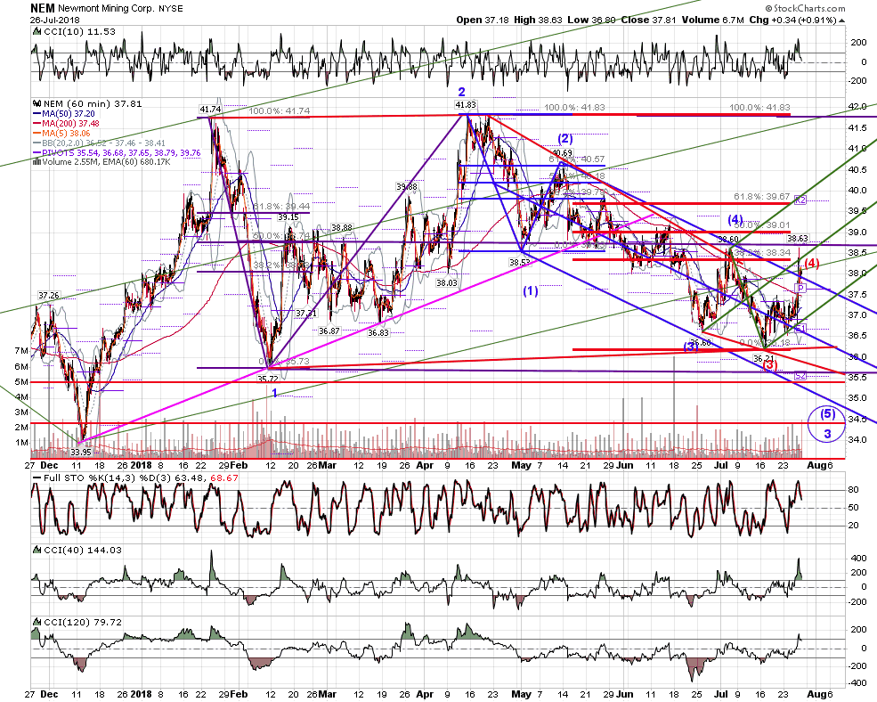
Task: Click the circled (5) 3 wave label
Action: tap(827, 424)
